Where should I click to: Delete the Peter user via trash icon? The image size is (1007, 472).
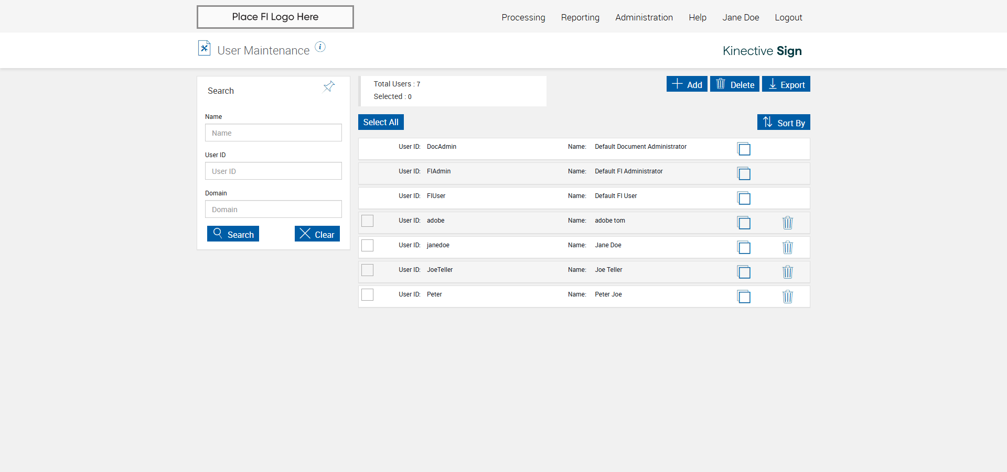point(788,297)
